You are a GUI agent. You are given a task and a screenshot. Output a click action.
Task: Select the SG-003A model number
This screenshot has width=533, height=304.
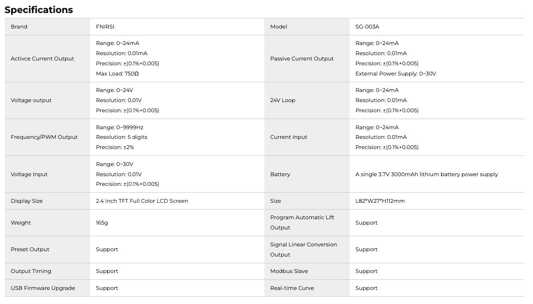367,27
